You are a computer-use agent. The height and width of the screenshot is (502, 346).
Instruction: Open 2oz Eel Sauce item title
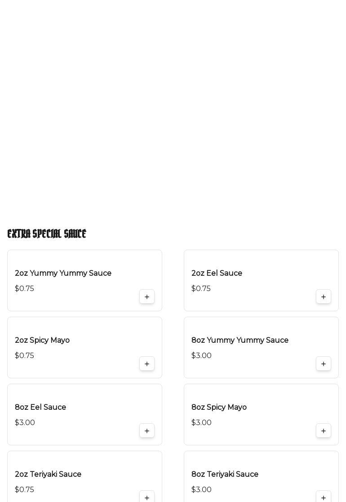pos(217,273)
